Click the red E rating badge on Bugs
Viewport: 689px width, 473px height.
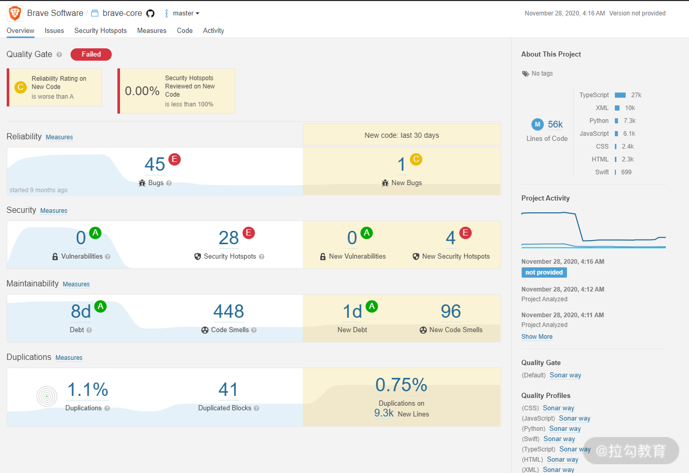point(175,159)
